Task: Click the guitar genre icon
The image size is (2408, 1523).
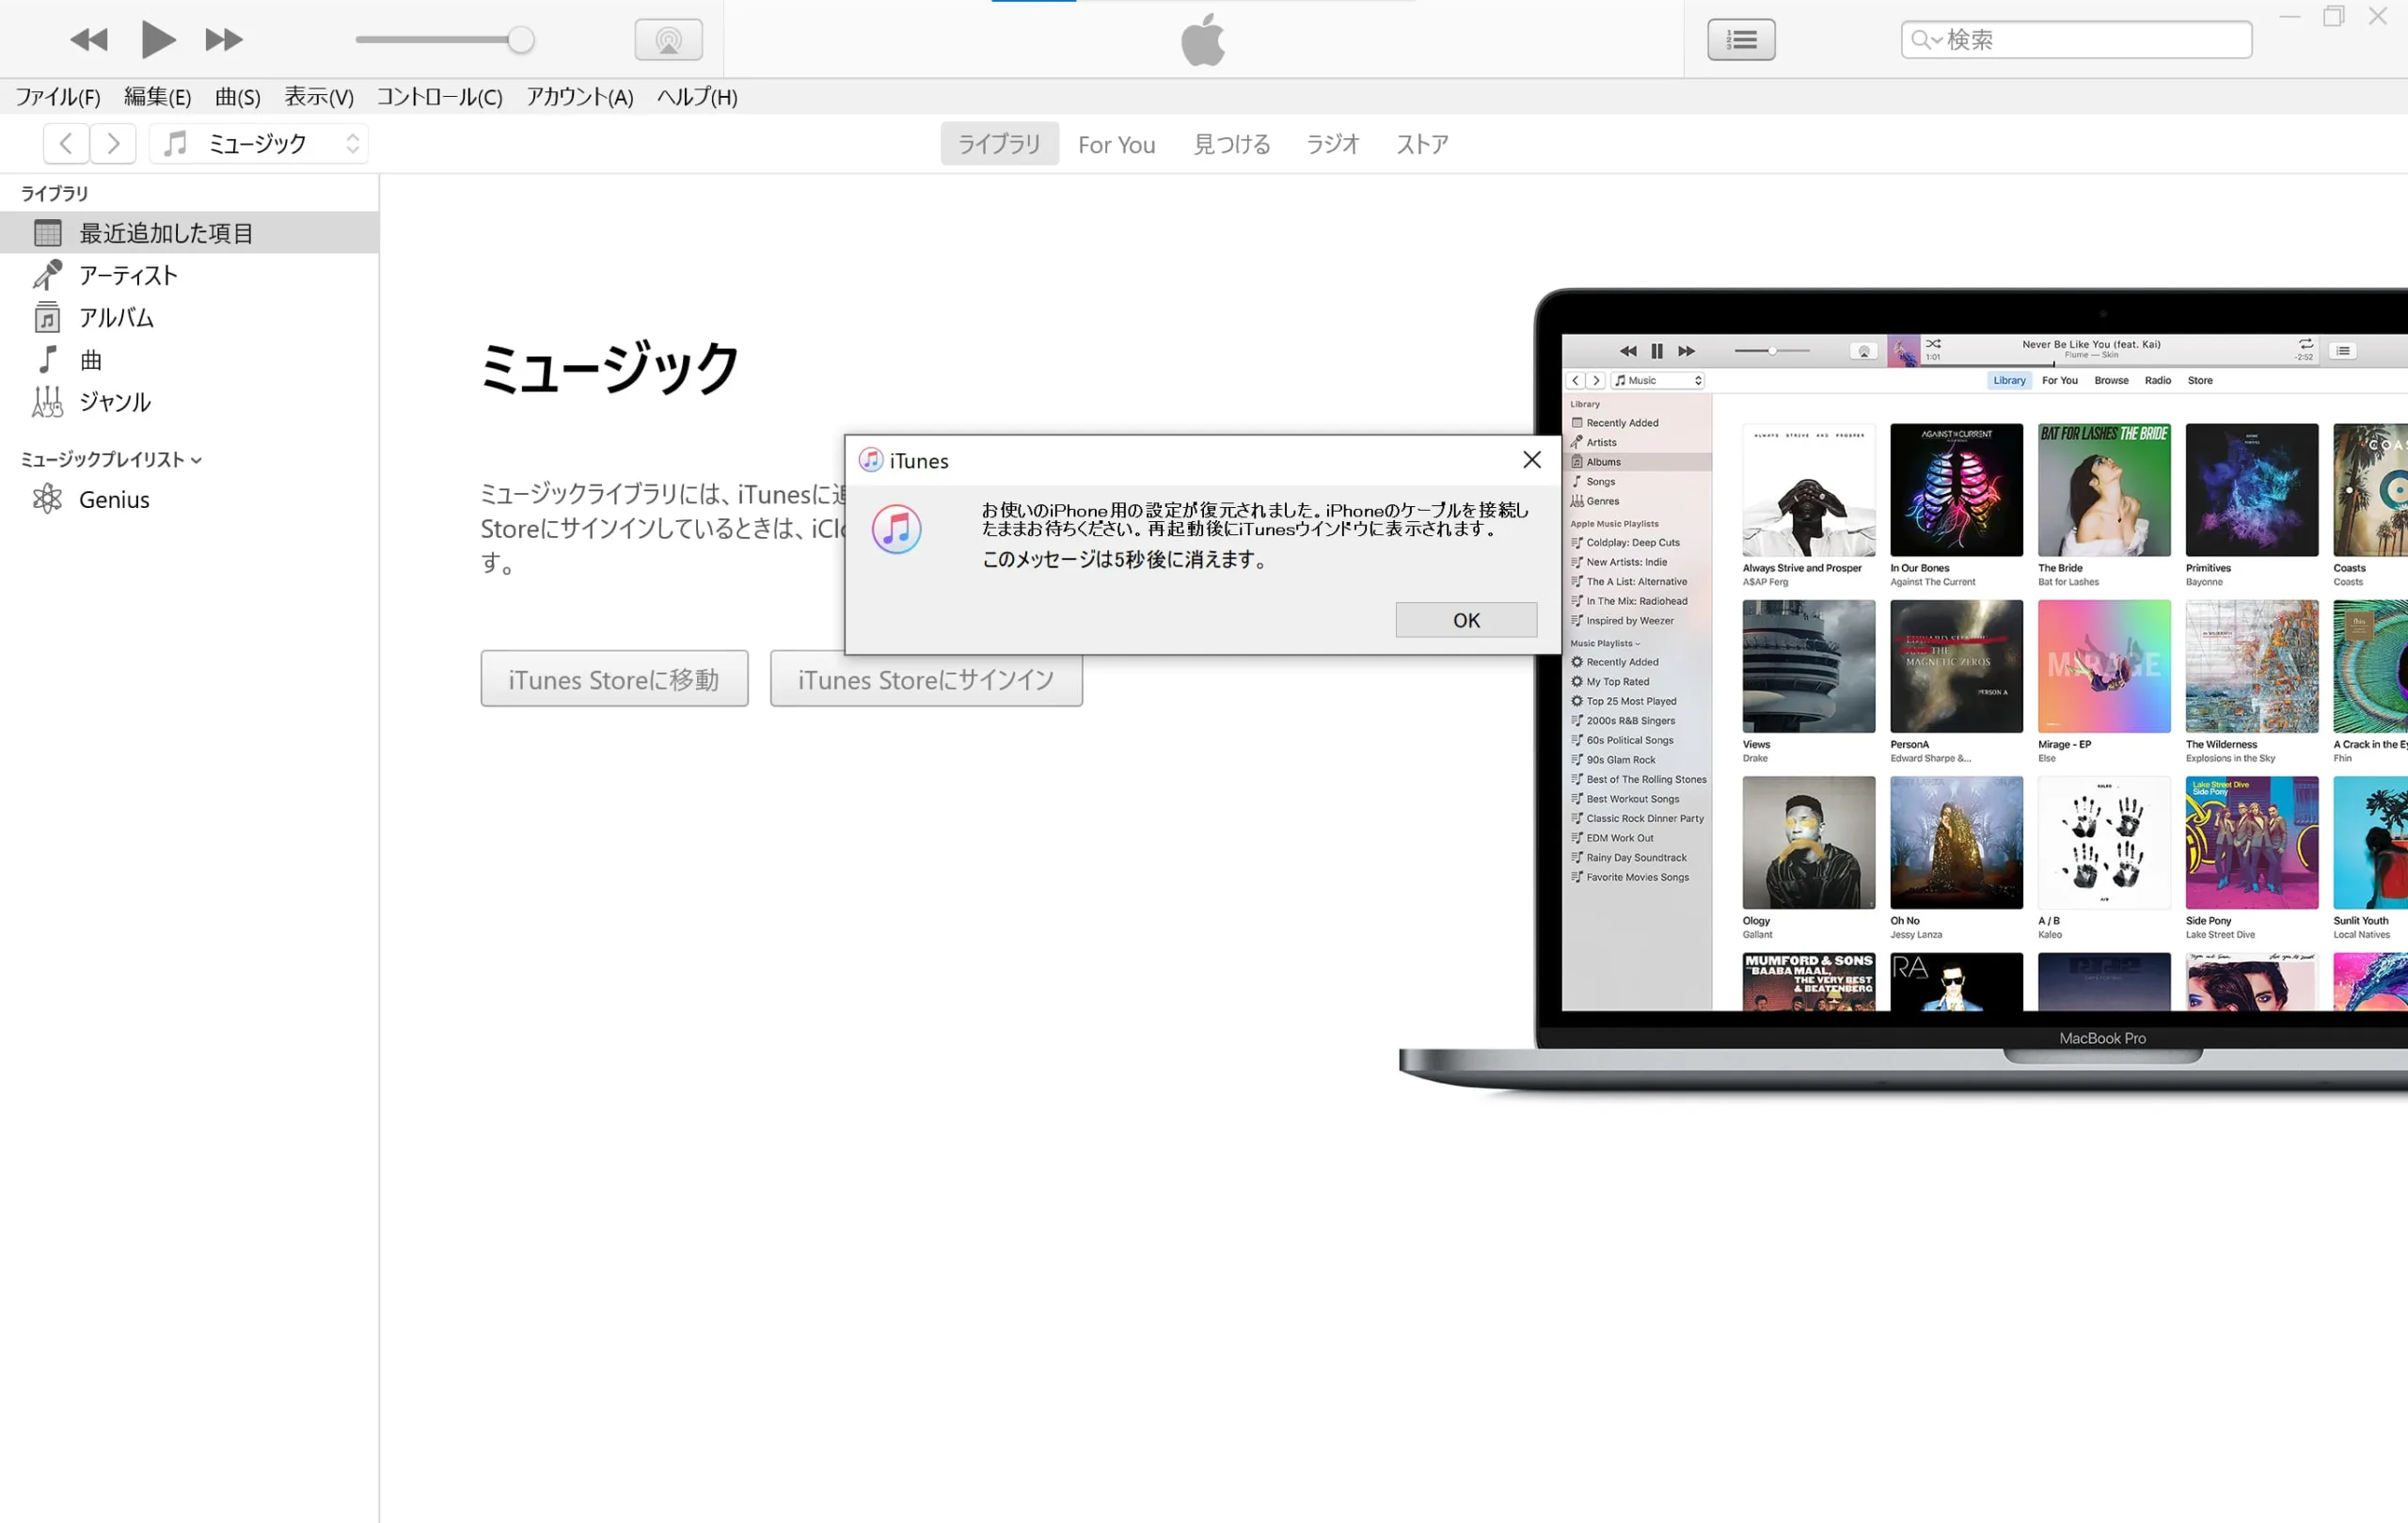Action: tap(47, 401)
